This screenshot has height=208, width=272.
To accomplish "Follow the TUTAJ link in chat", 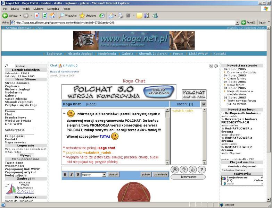I will pos(105,137).
